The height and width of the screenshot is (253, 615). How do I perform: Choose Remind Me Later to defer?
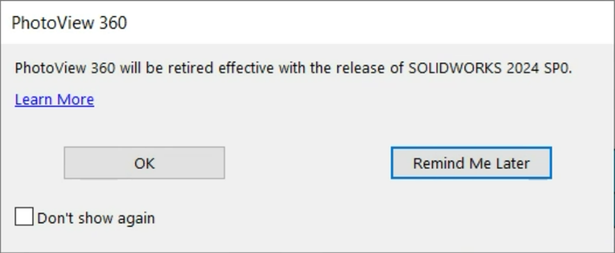tap(471, 163)
